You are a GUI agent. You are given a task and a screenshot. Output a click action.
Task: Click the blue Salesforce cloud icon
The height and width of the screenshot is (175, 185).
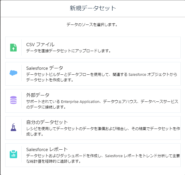pyautogui.click(x=13, y=73)
